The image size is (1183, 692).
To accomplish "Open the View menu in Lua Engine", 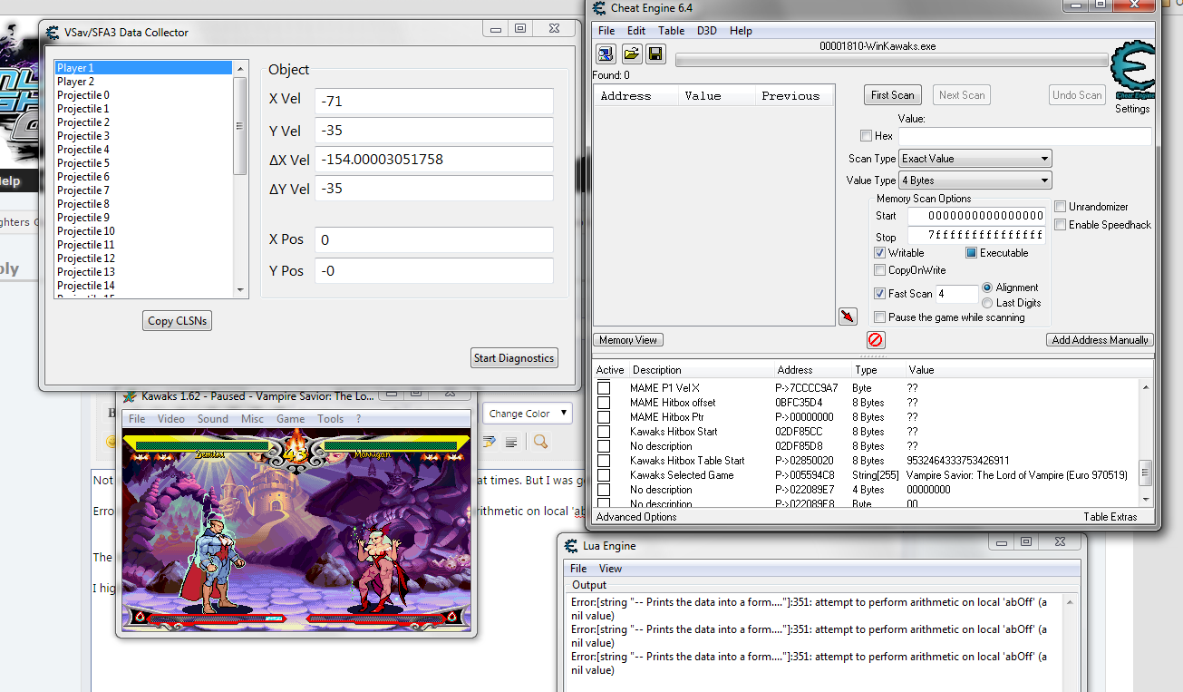I will click(x=611, y=569).
